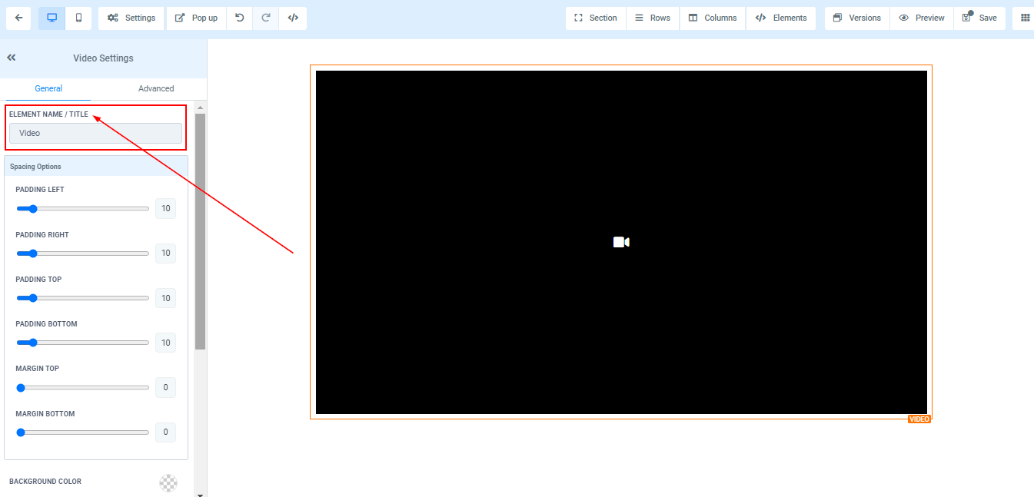Click the back arrow icon
The width and height of the screenshot is (1034, 497).
18,18
